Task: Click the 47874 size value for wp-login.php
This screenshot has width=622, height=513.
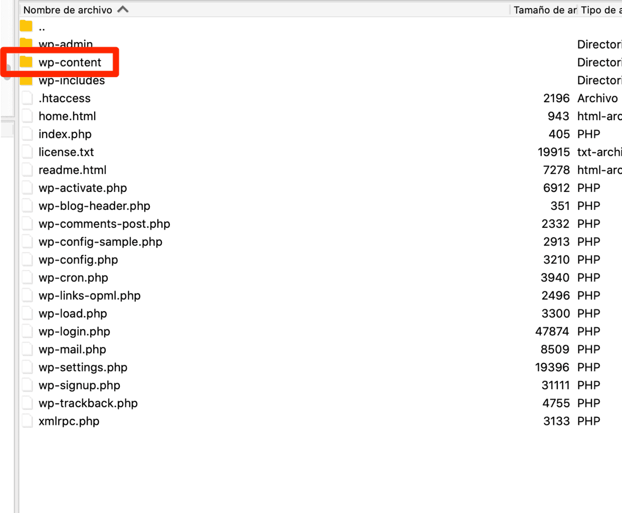Action: point(552,332)
